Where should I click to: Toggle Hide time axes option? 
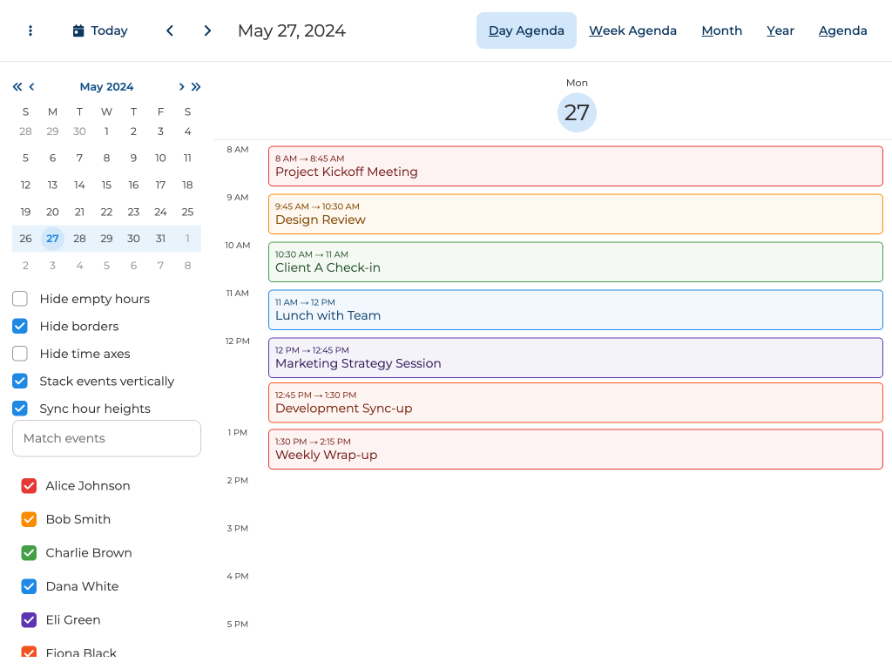tap(20, 354)
